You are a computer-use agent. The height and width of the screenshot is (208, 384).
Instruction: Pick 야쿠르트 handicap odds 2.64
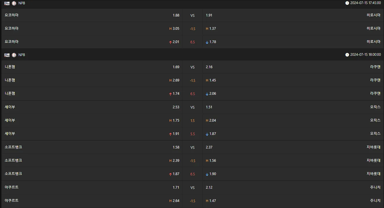pos(176,201)
